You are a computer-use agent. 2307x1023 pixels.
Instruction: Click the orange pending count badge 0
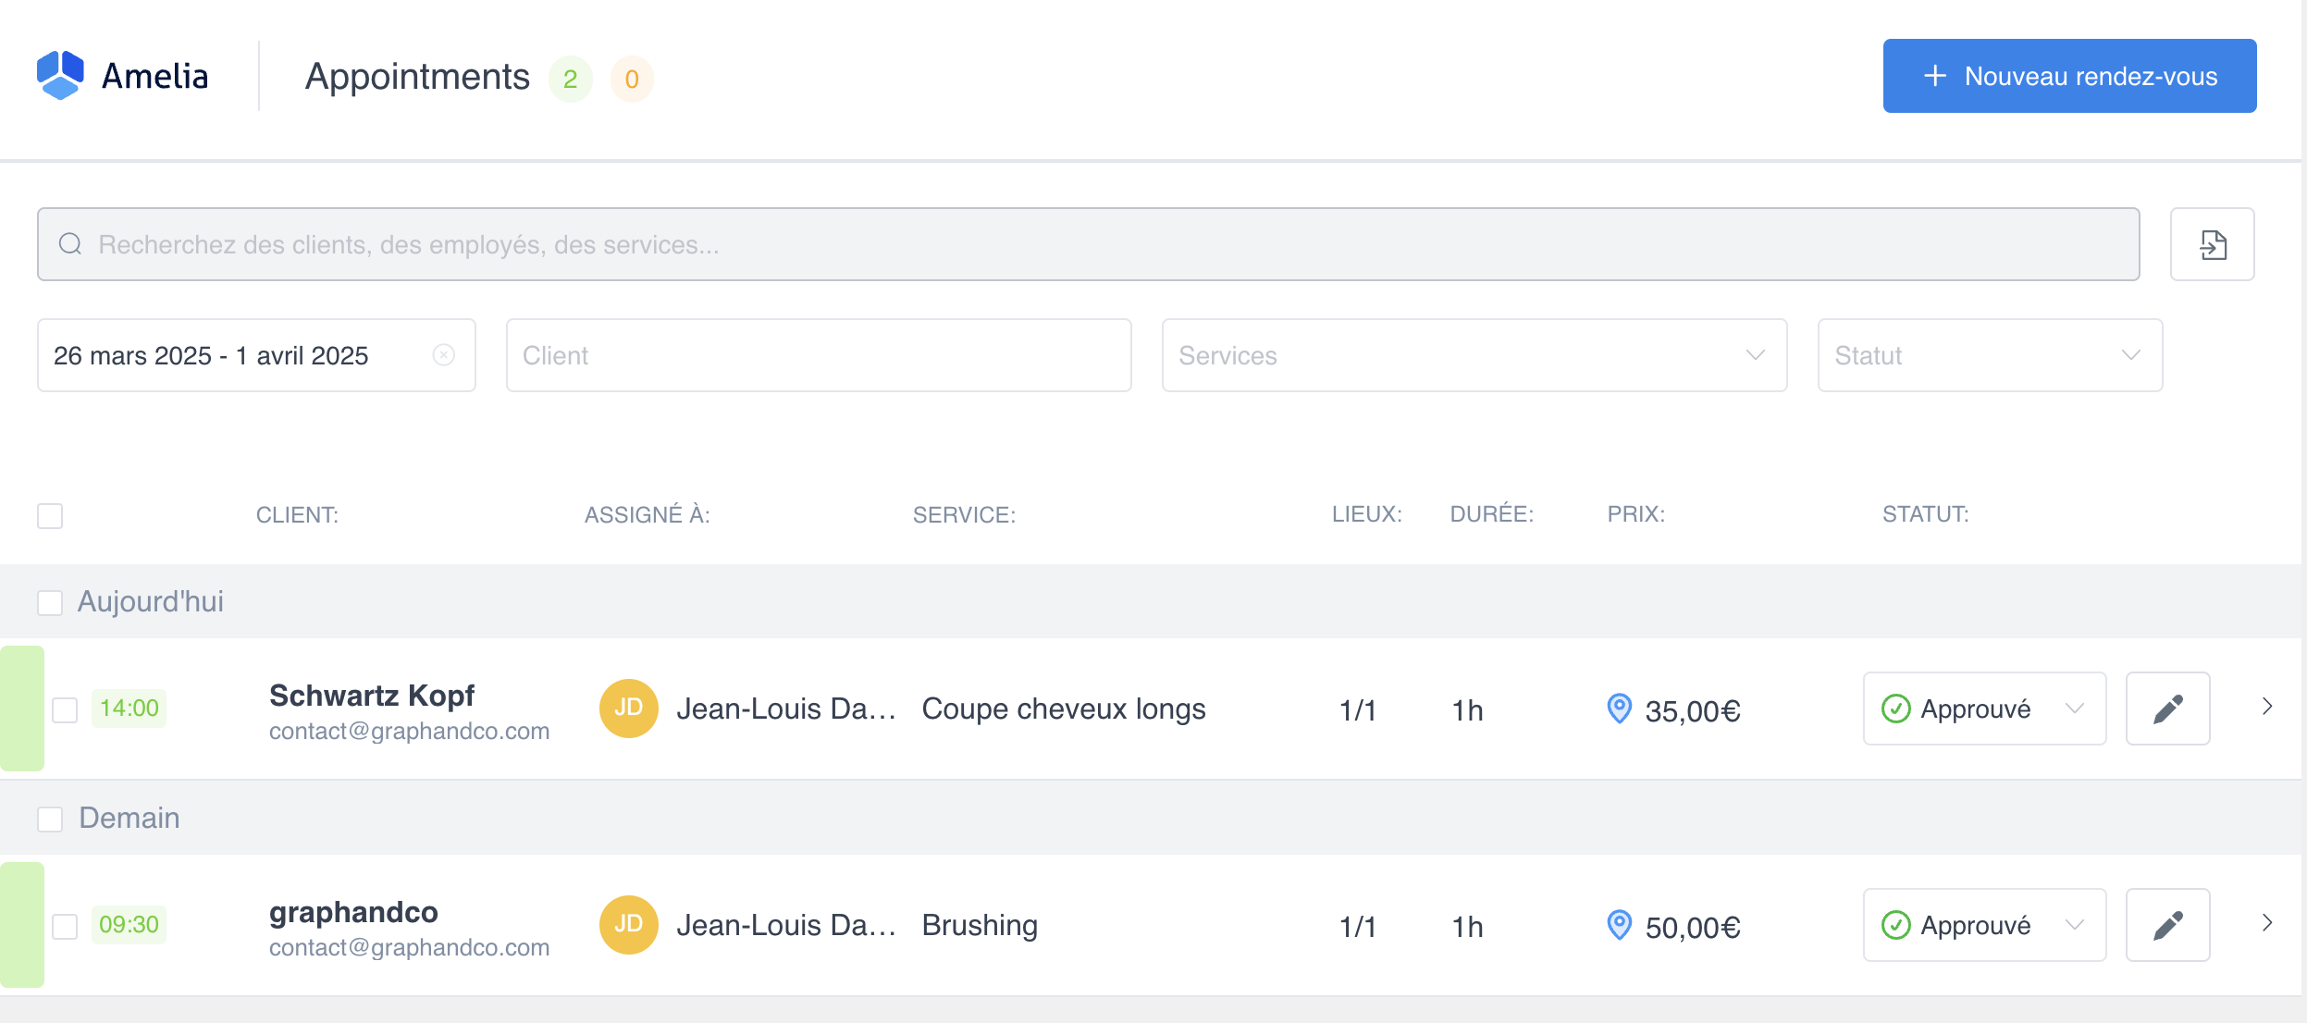pos(632,80)
